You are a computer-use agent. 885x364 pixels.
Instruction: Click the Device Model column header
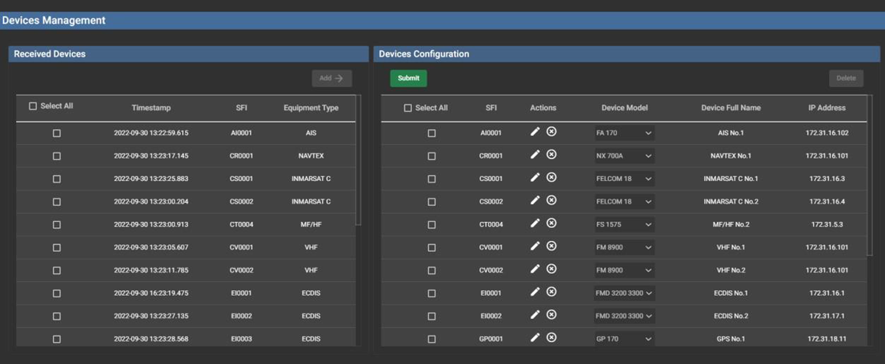coord(624,108)
